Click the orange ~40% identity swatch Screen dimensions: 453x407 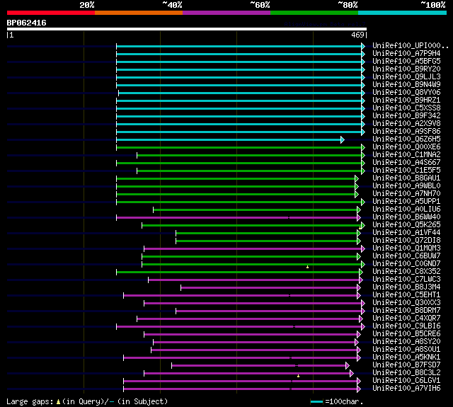[x=139, y=13]
